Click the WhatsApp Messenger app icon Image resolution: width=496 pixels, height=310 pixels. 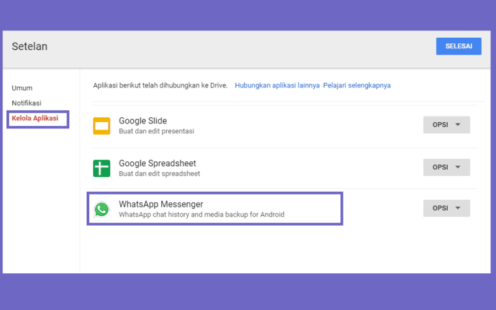[x=102, y=210]
